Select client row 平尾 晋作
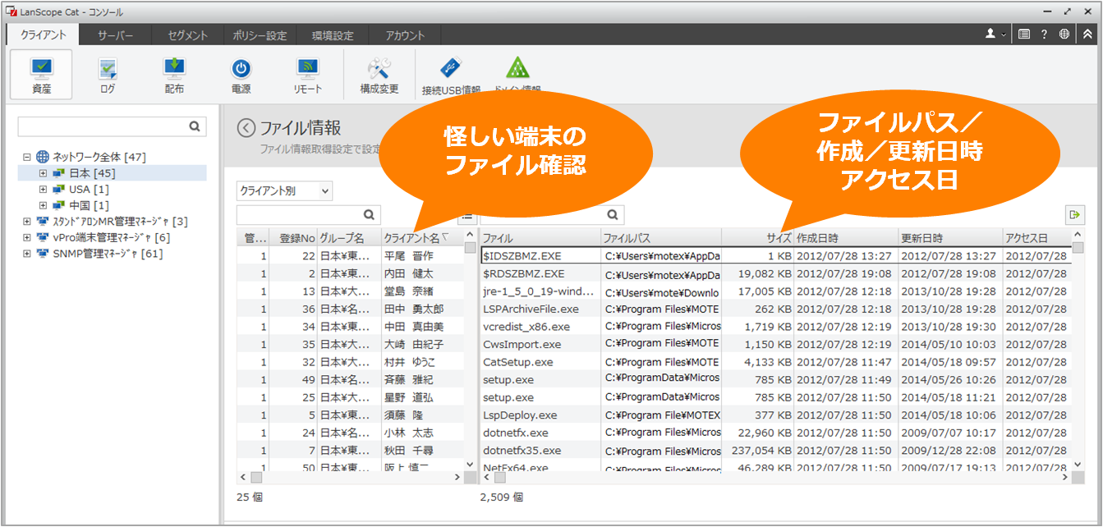 tap(351, 256)
